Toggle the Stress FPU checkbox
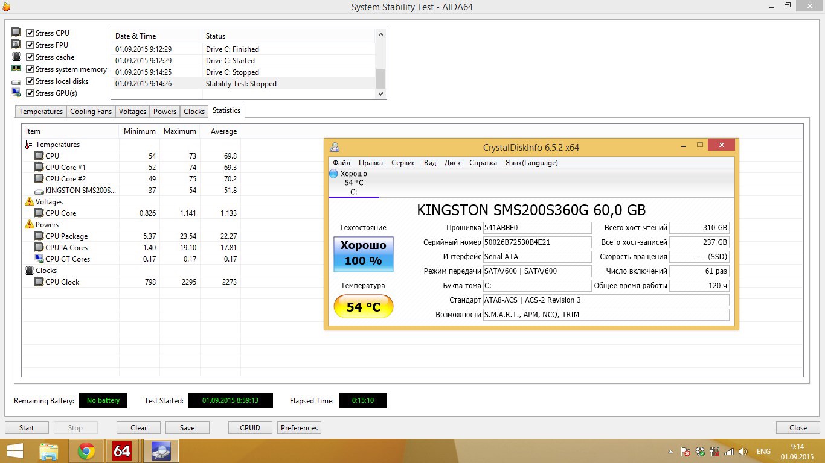 point(30,45)
